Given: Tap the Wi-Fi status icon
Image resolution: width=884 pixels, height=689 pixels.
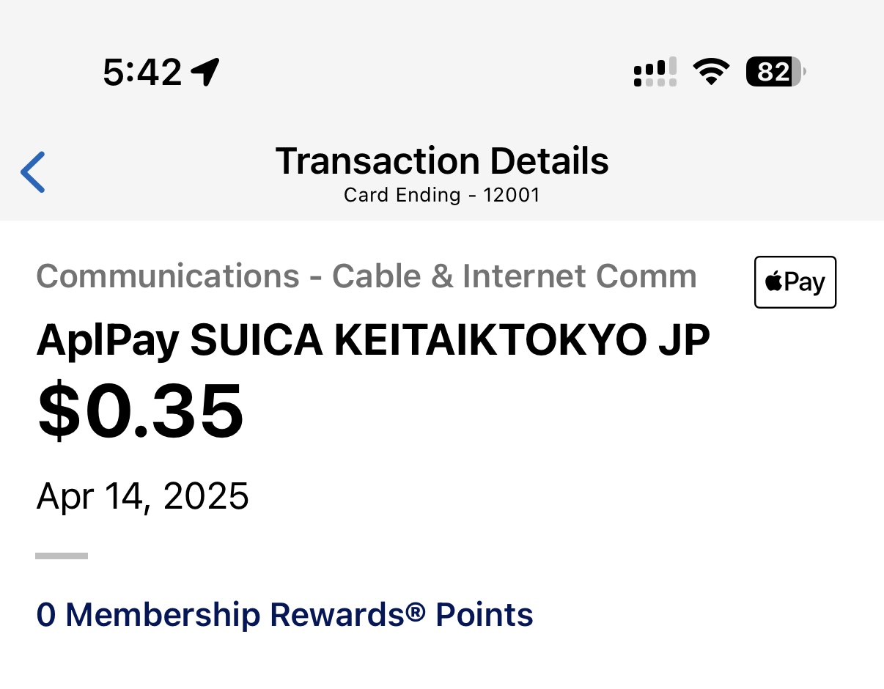Looking at the screenshot, I should tap(710, 72).
